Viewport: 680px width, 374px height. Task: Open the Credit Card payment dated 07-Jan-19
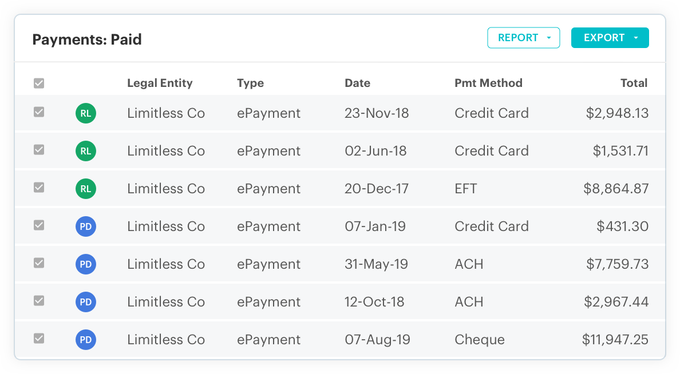(x=492, y=226)
